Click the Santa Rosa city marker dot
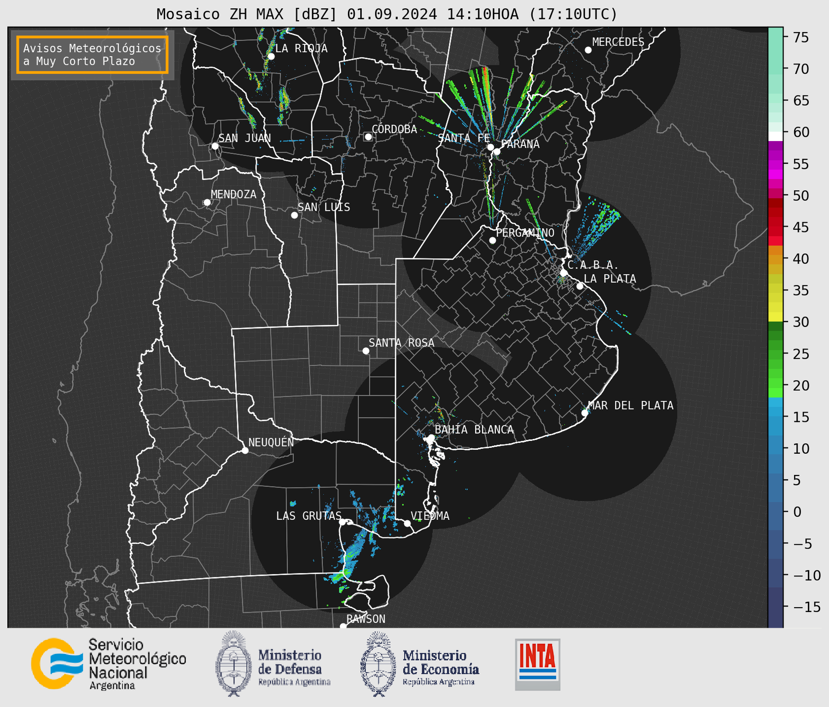 pos(366,351)
